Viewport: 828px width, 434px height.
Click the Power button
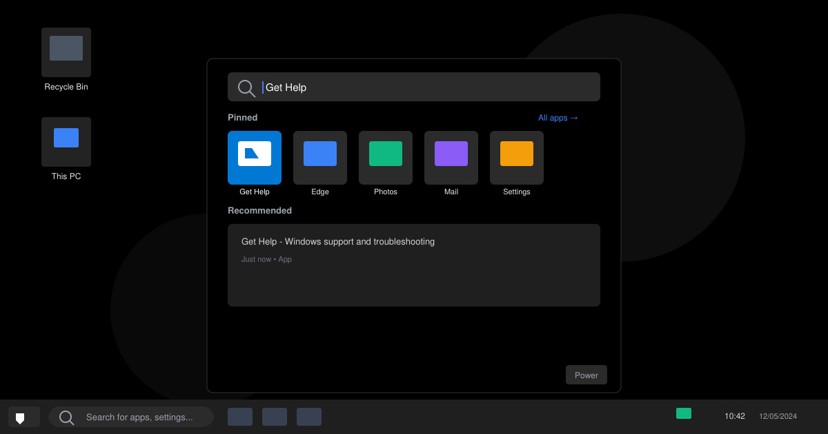[586, 375]
